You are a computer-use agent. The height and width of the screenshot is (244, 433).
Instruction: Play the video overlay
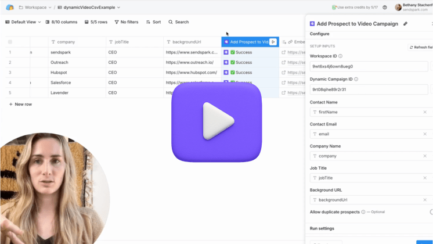coord(217,122)
